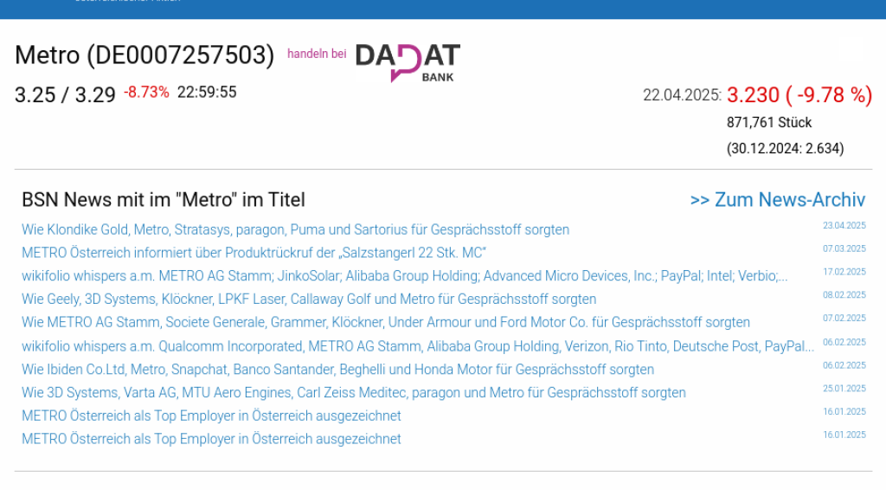The image size is (886, 490).
Task: Click the Metro (DE0007257503) stock heading
Action: (144, 55)
